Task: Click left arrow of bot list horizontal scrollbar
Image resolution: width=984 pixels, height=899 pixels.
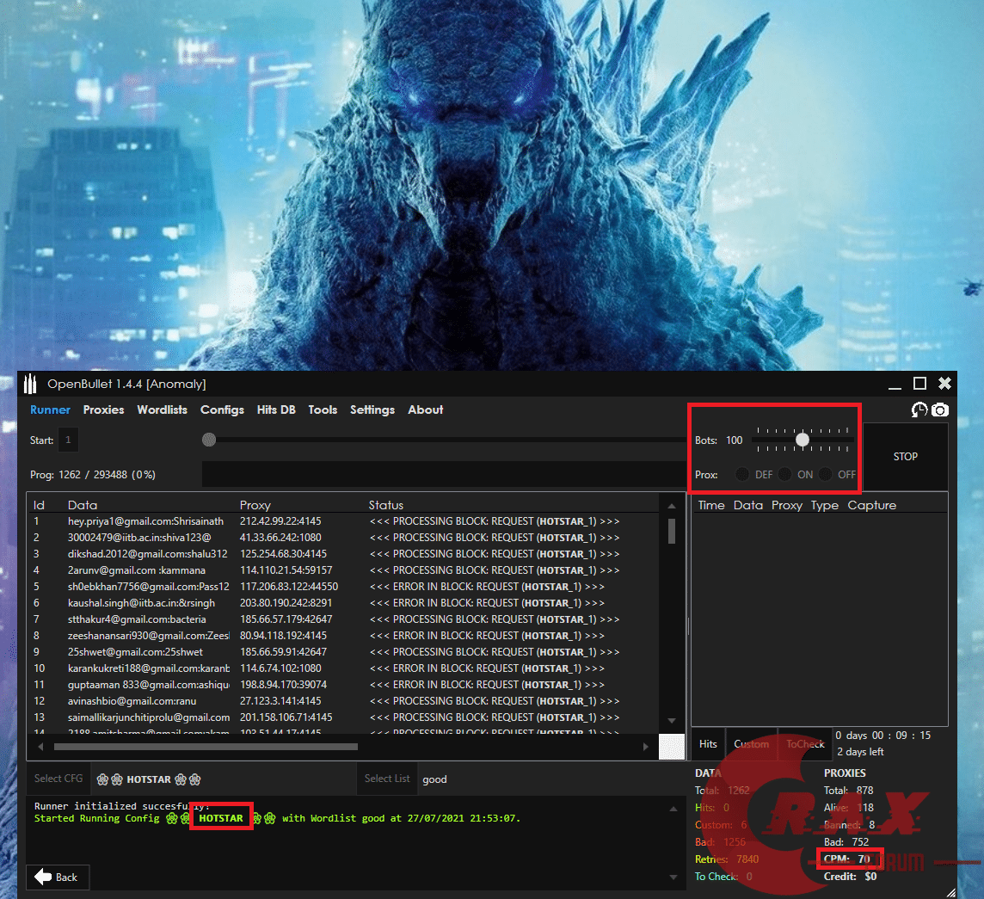Action: [40, 747]
